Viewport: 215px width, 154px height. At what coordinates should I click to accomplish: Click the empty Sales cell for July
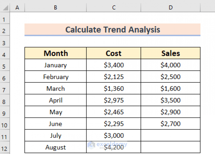coord(171,135)
